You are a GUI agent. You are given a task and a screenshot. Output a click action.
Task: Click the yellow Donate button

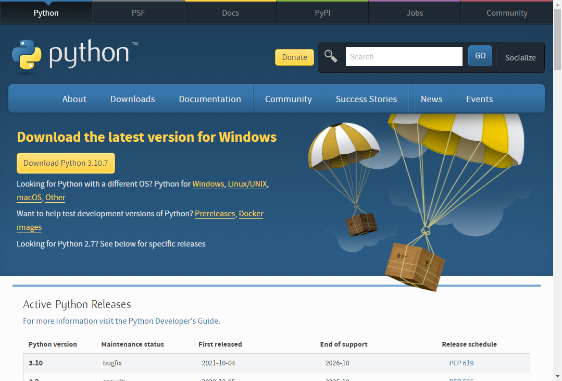point(294,57)
